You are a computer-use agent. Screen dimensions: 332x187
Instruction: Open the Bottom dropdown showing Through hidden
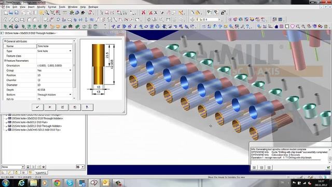71,95
